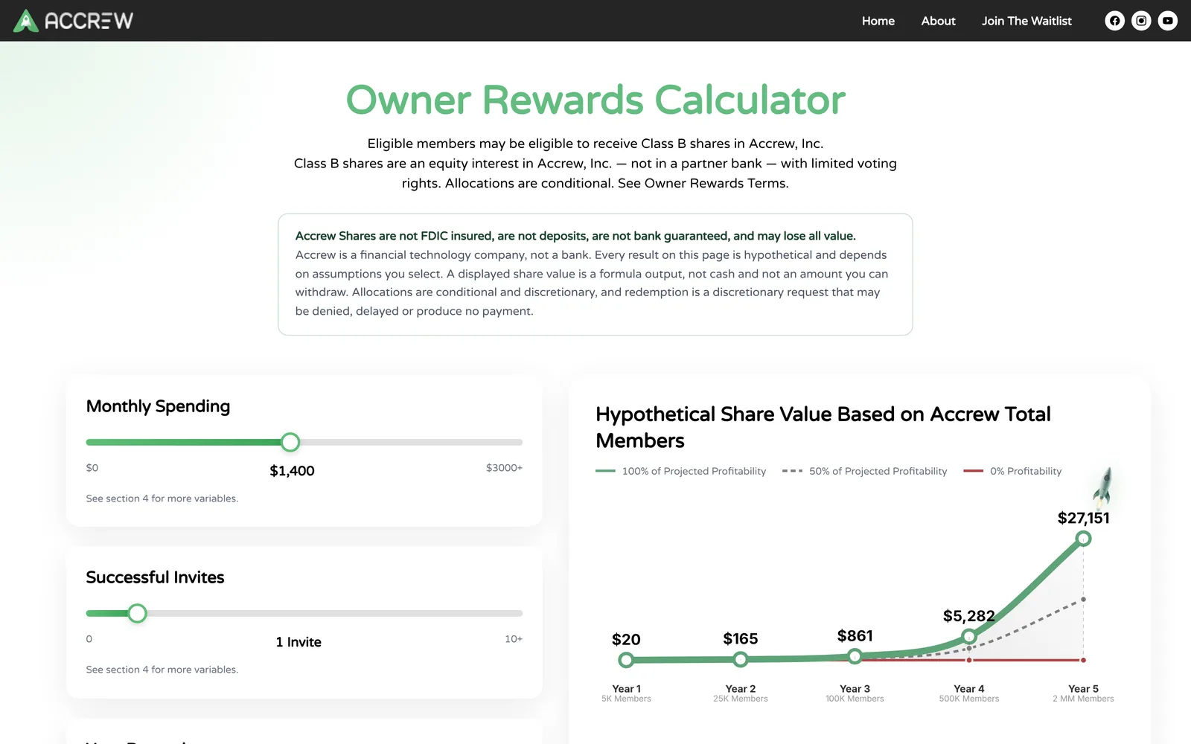Click the Year 3 data point on chart
The height and width of the screenshot is (744, 1191).
855,656
